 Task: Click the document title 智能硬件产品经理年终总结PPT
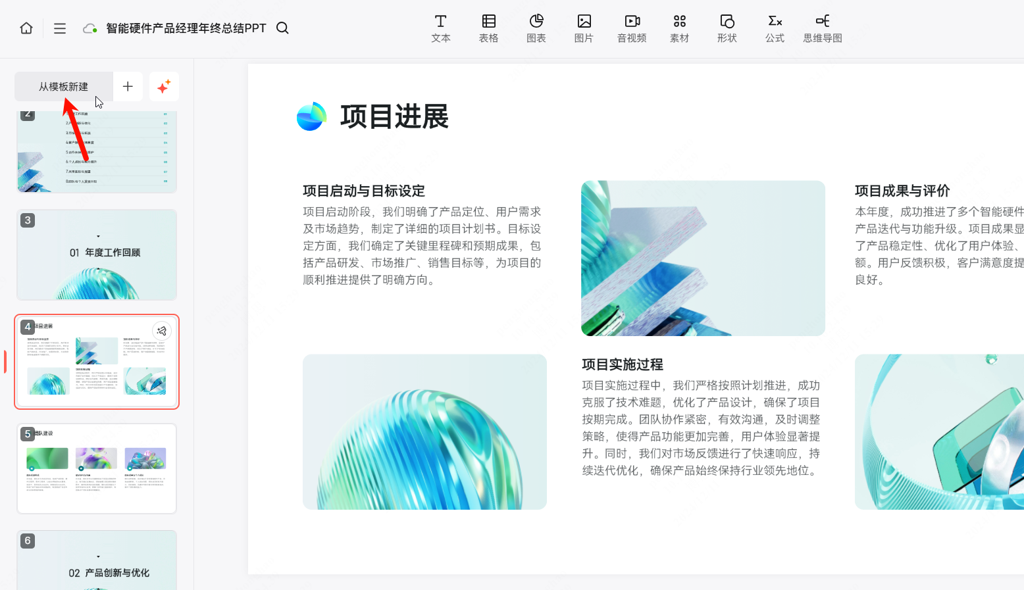186,28
